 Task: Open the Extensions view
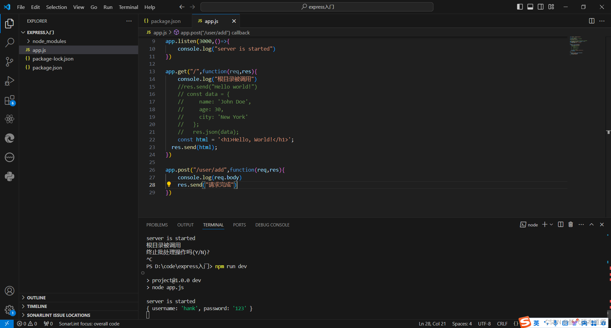(10, 100)
